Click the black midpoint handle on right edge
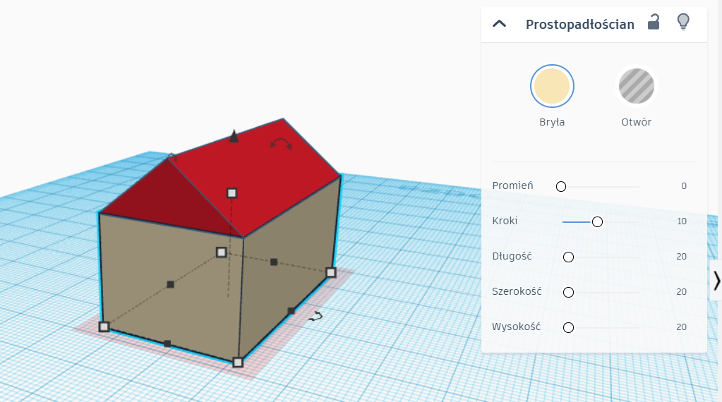Screen dimensions: 722x402 (x=291, y=311)
